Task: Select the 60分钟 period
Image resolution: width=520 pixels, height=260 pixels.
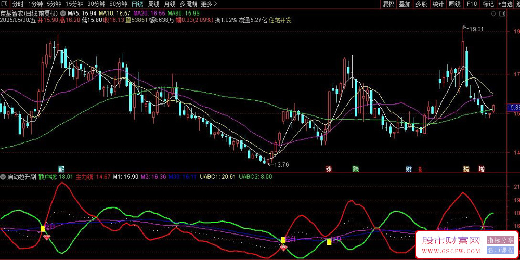Action: point(118,4)
